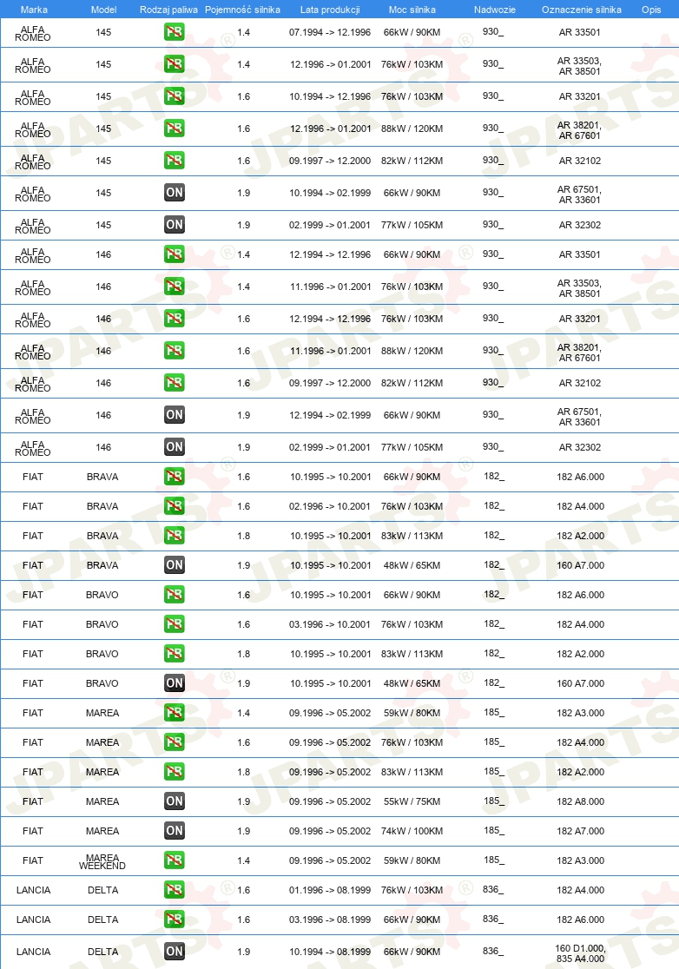
Task: Click the Pojemność silnika column header
Action: 243,10
